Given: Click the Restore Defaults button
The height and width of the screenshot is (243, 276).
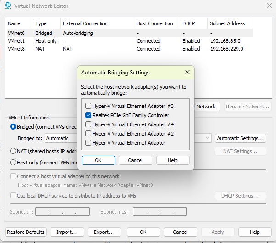Looking at the screenshot, I should click(x=26, y=232).
